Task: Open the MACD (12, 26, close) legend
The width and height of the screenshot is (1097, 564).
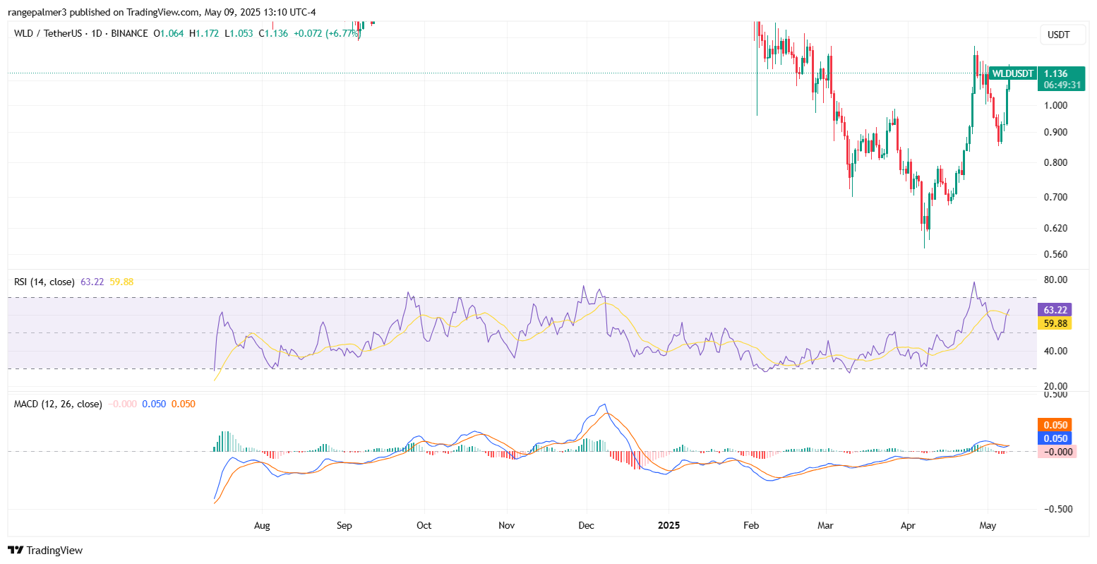Action: (x=58, y=404)
